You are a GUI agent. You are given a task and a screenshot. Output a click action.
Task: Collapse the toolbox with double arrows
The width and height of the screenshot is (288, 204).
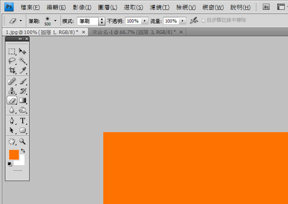[x=20, y=39]
